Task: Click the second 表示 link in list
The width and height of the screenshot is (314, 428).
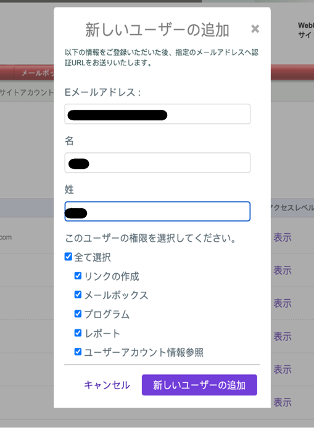Action: (x=283, y=270)
